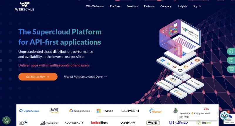Click 'The Supercloud Platform' heading
Viewport: 235px width, 126px height.
coord(60,32)
